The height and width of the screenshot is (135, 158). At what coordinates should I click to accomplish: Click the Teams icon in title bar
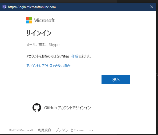click(x=5, y=7)
